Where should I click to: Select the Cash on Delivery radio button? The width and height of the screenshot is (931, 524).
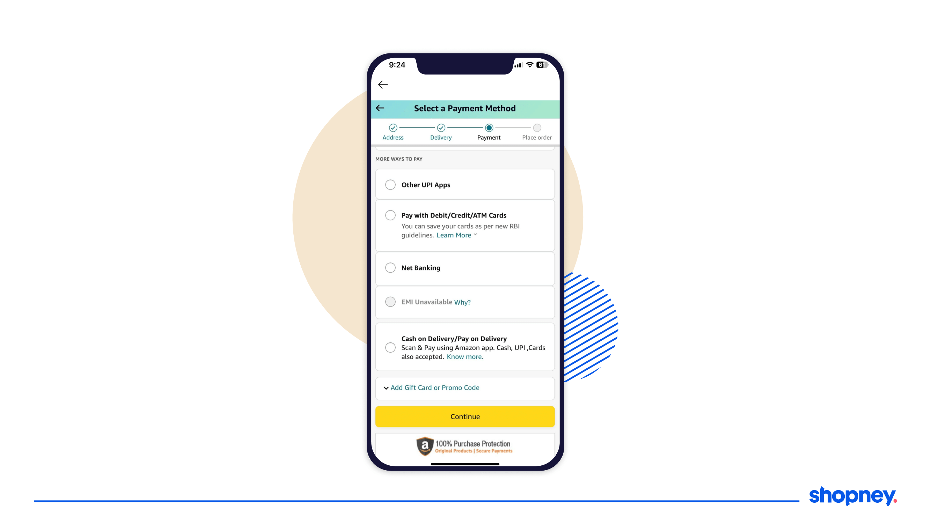tap(390, 347)
